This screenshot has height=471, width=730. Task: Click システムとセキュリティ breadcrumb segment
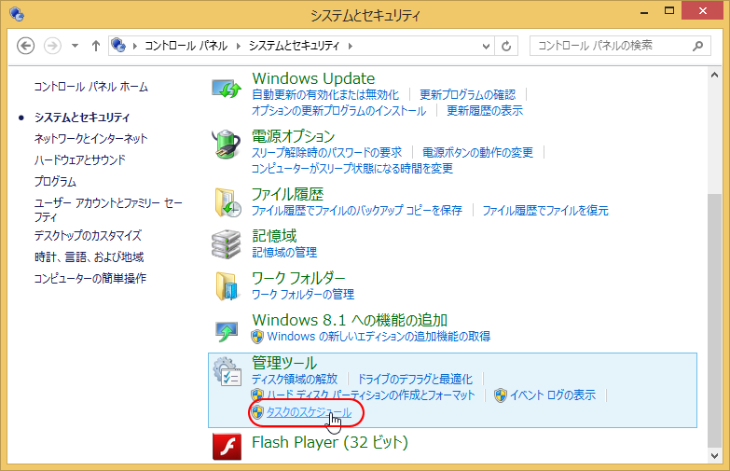[294, 46]
